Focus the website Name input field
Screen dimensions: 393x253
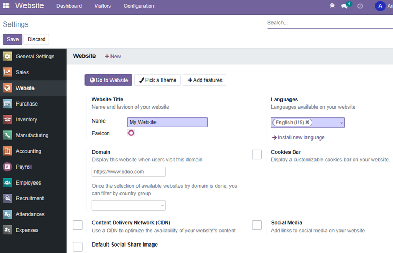(x=167, y=122)
